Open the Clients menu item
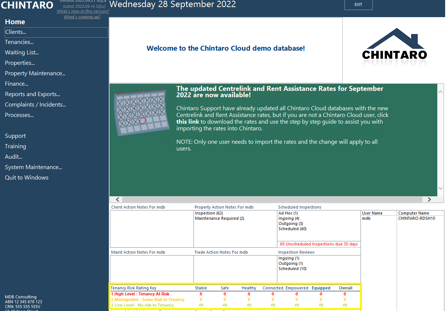The height and width of the screenshot is (311, 447). [56, 32]
